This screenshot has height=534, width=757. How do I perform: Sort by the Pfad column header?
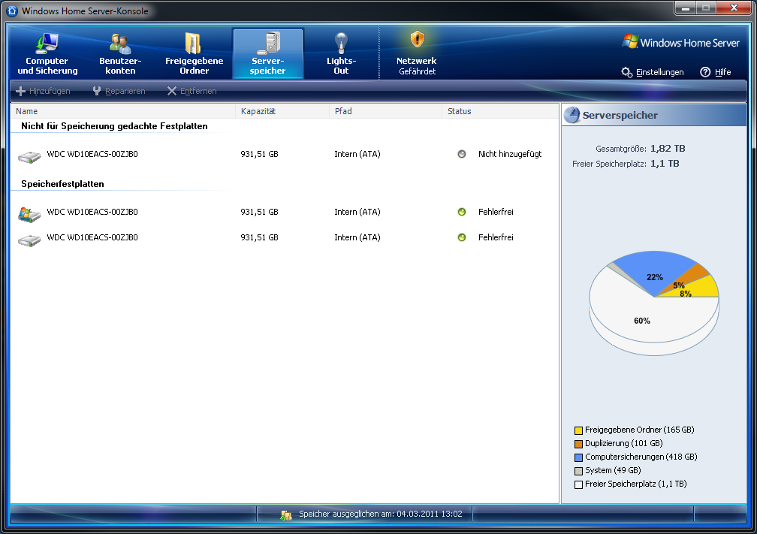coord(386,111)
